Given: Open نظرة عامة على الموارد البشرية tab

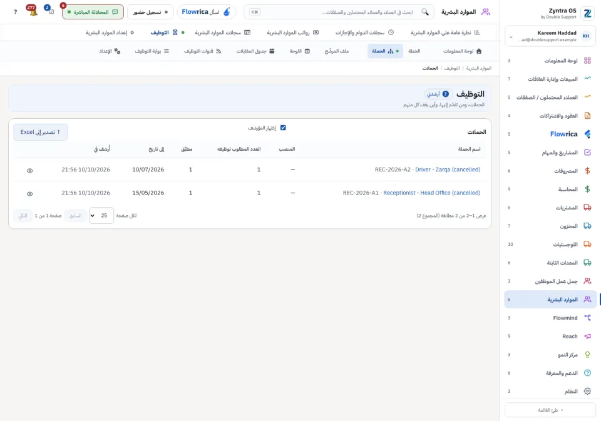Looking at the screenshot, I should 444,33.
